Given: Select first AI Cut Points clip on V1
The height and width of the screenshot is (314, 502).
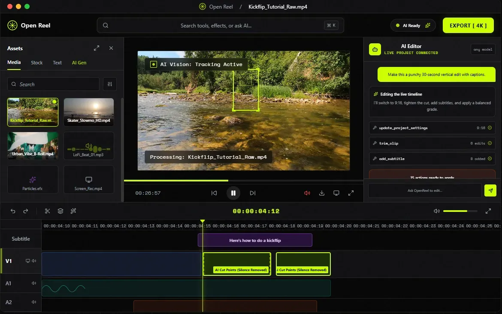Looking at the screenshot, I should tap(237, 264).
